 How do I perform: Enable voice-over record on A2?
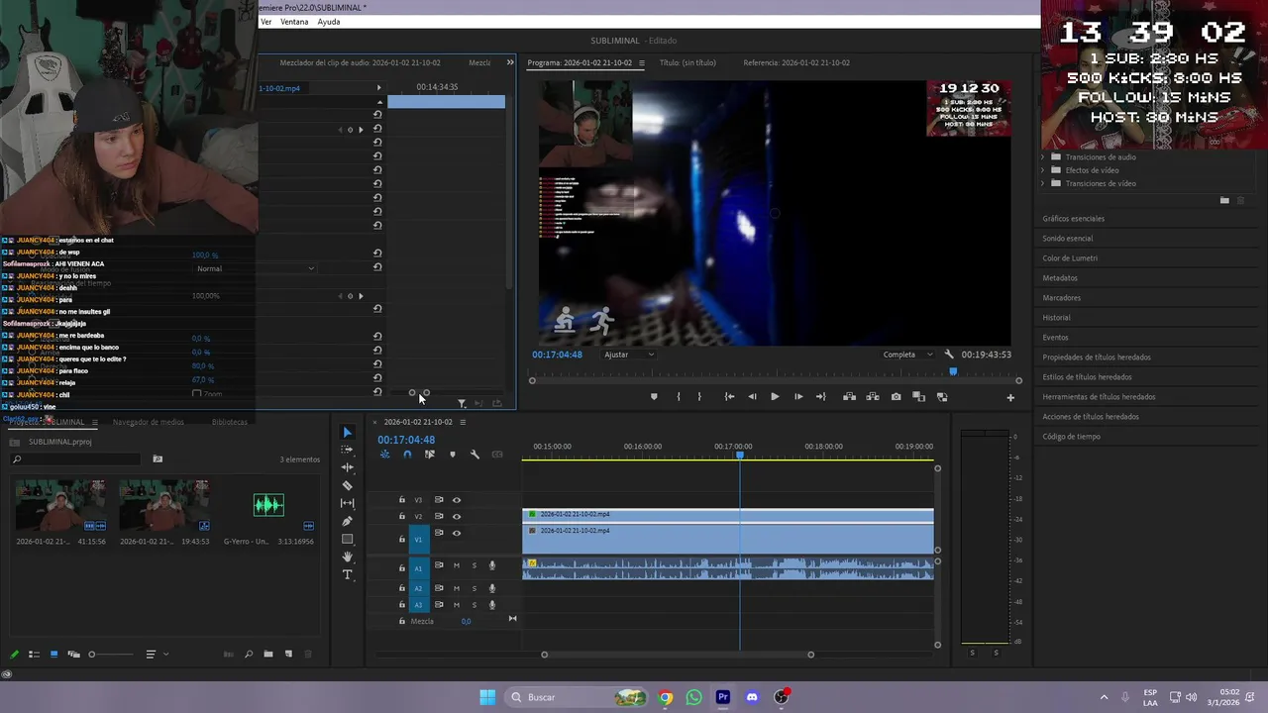pos(492,588)
